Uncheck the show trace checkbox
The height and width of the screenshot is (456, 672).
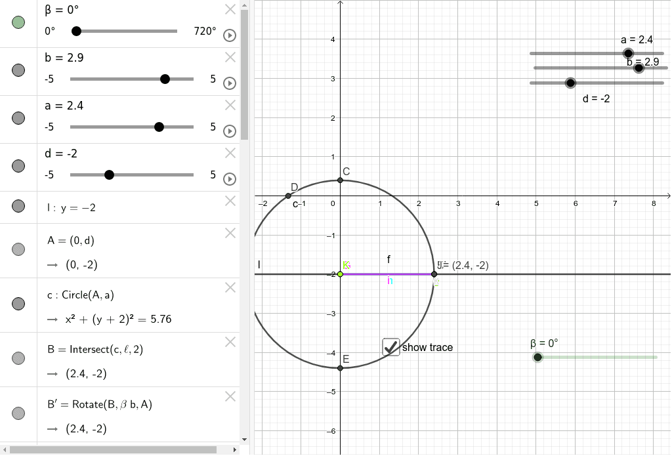coord(390,347)
